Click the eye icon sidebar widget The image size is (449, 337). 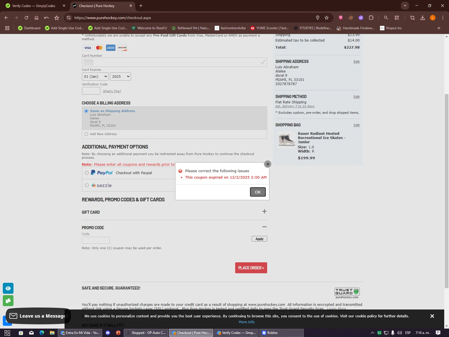[x=8, y=288]
